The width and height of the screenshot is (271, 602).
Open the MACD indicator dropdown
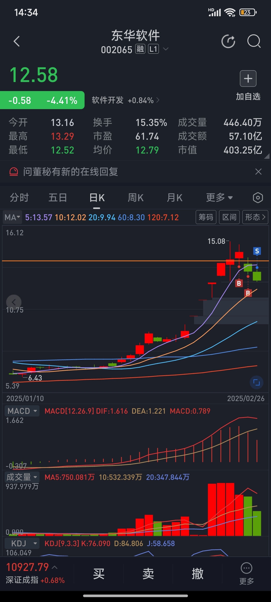tap(22, 411)
